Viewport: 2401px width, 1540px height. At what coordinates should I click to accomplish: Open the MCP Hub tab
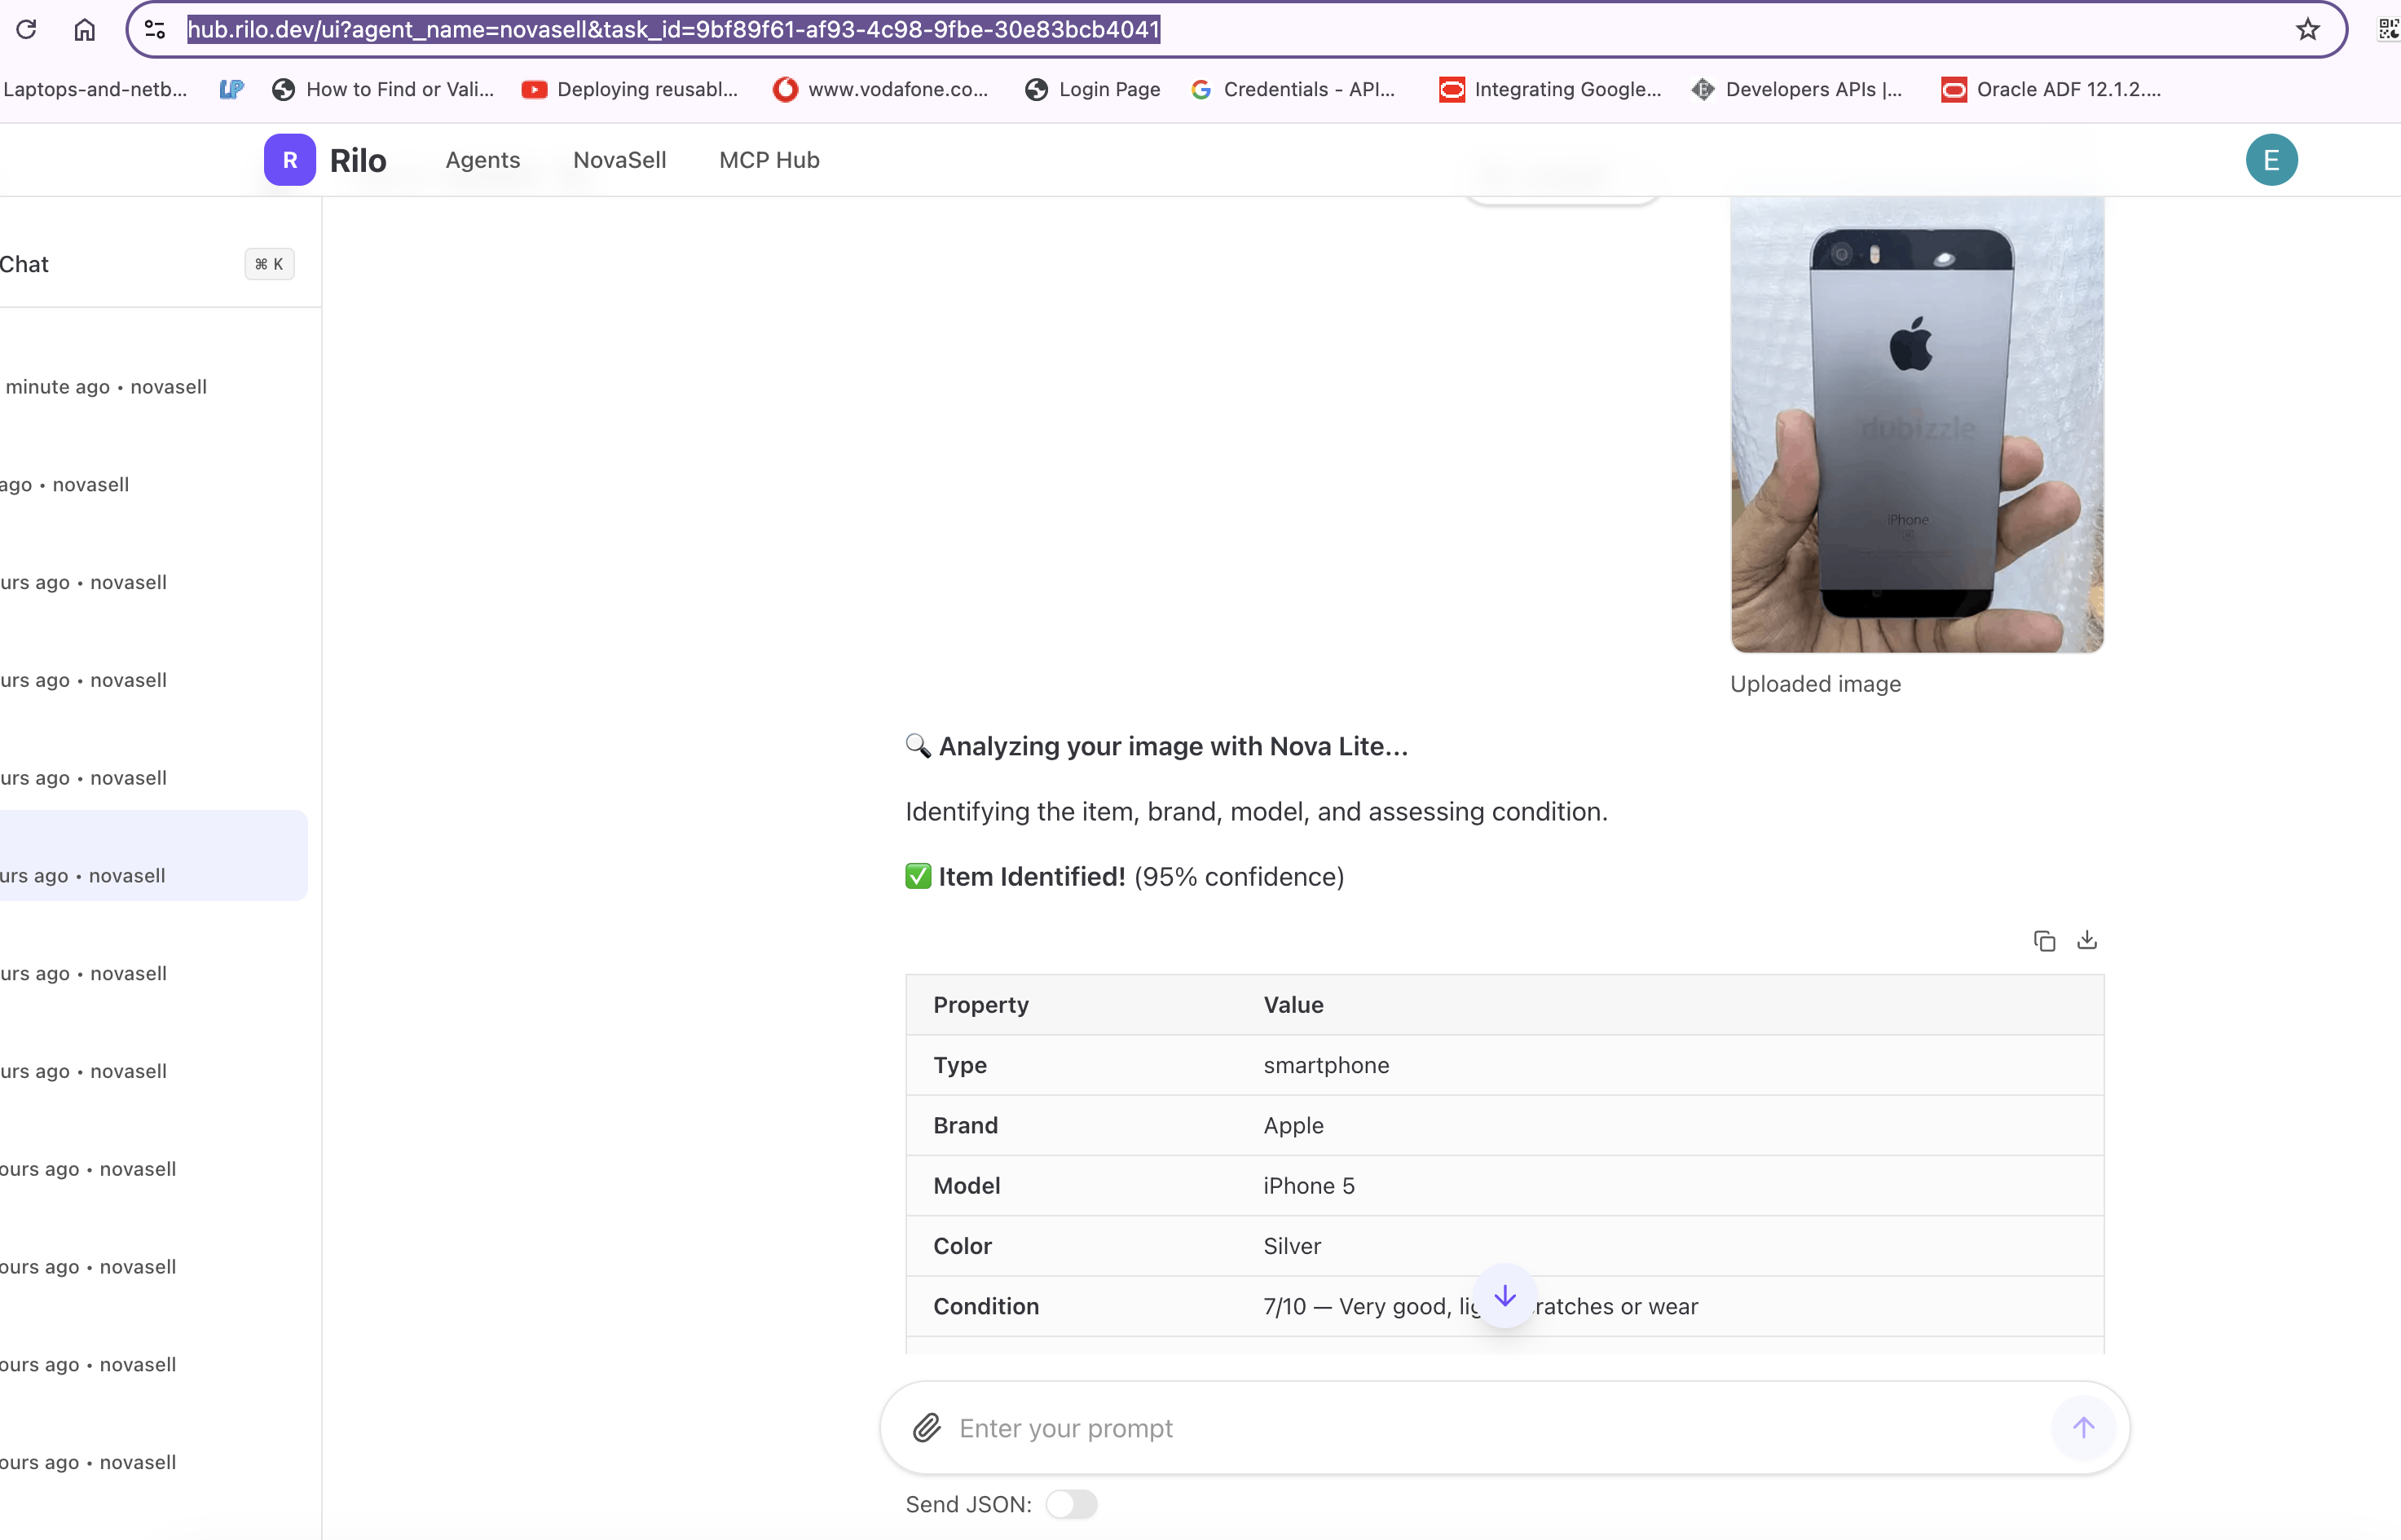point(769,160)
